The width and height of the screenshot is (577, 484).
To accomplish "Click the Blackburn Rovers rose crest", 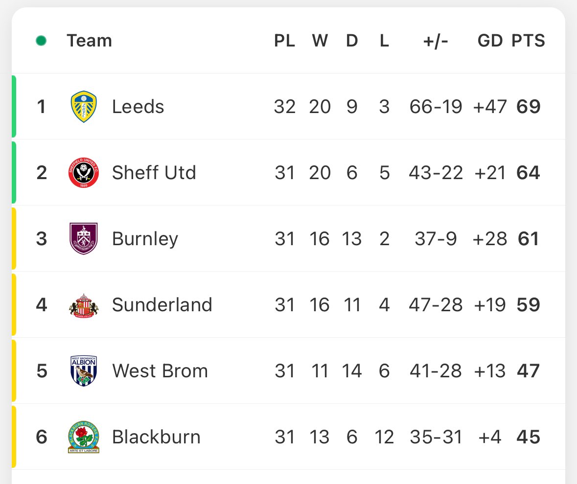I will [84, 437].
